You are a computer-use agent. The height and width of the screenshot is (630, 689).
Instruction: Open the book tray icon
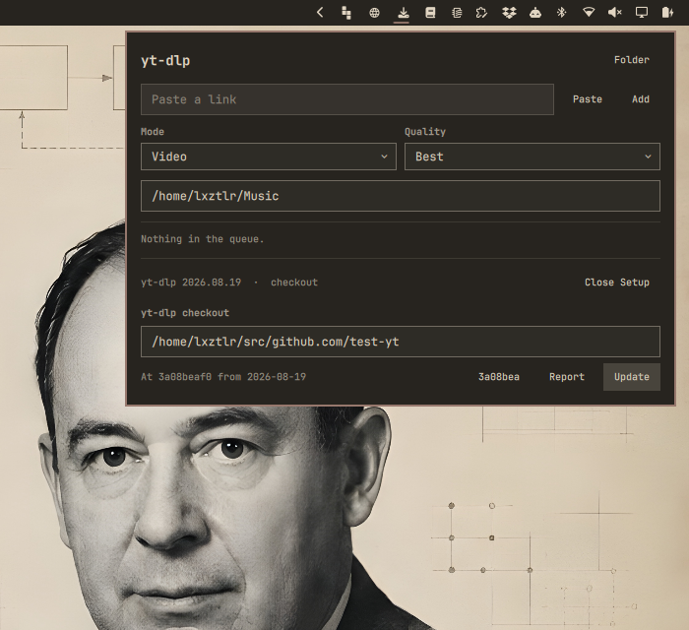tap(430, 12)
